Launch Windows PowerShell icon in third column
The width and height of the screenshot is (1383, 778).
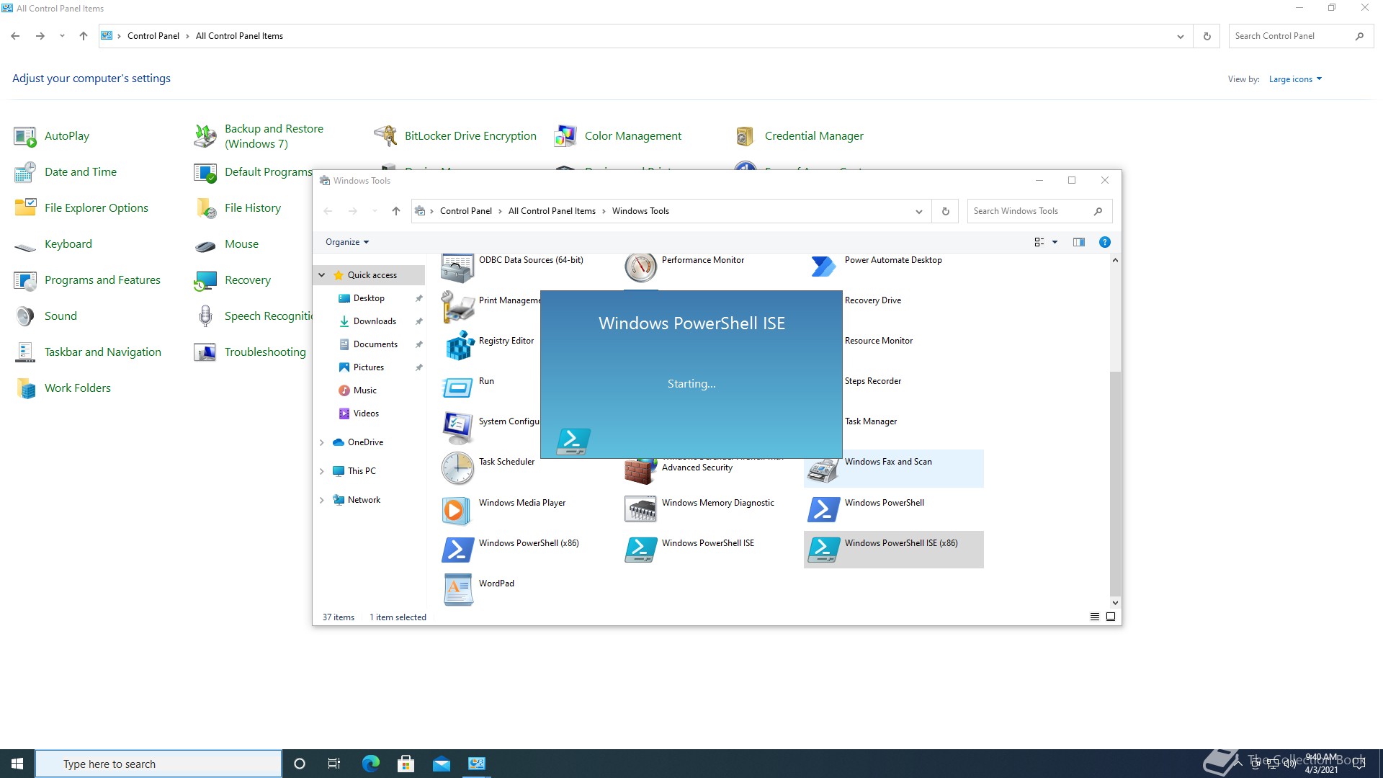(x=823, y=509)
